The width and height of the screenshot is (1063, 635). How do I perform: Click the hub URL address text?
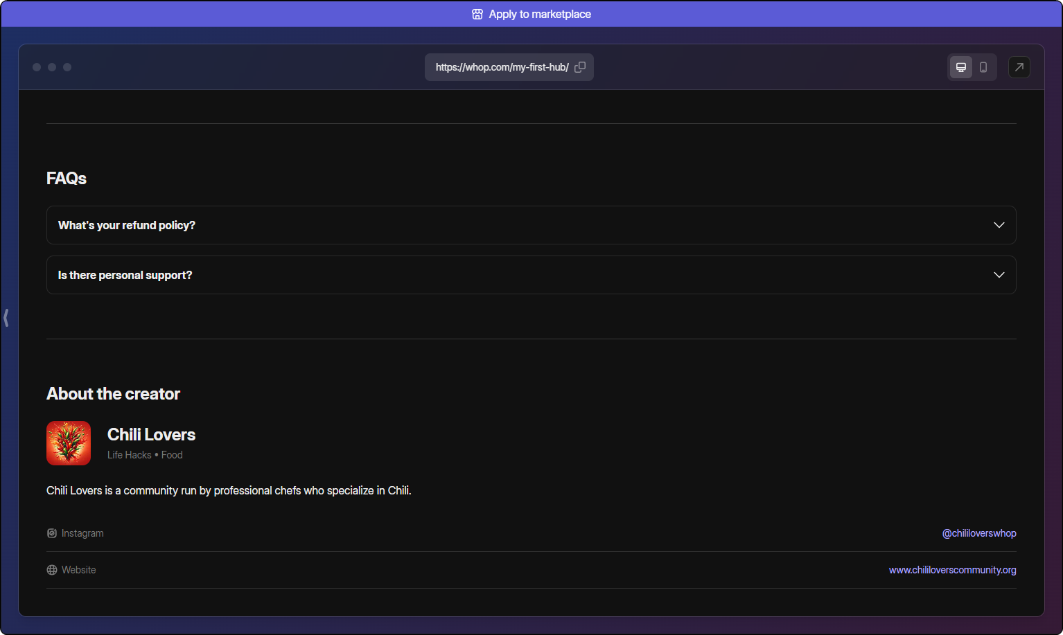[502, 67]
